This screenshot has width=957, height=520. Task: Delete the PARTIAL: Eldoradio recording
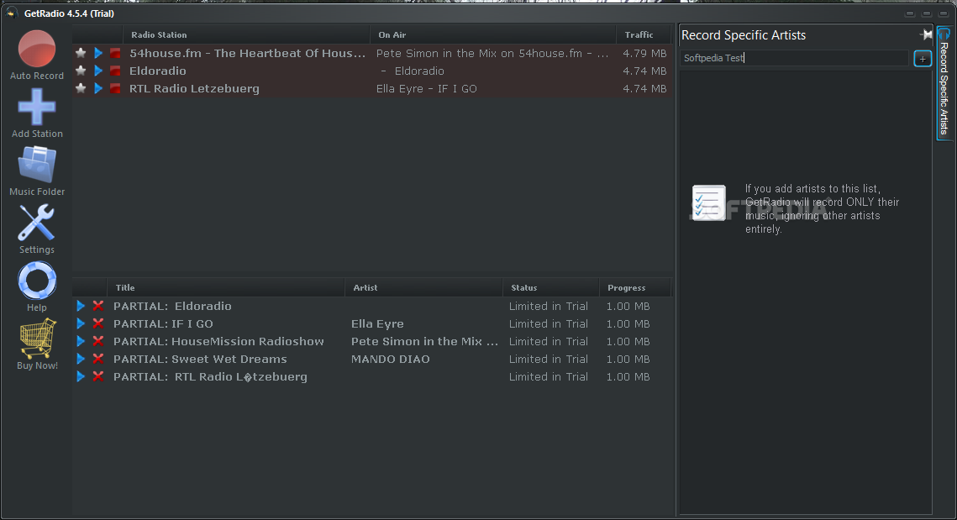tap(97, 306)
